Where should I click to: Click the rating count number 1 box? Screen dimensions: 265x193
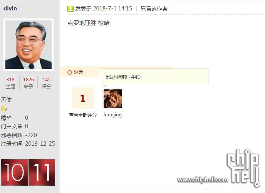83,98
